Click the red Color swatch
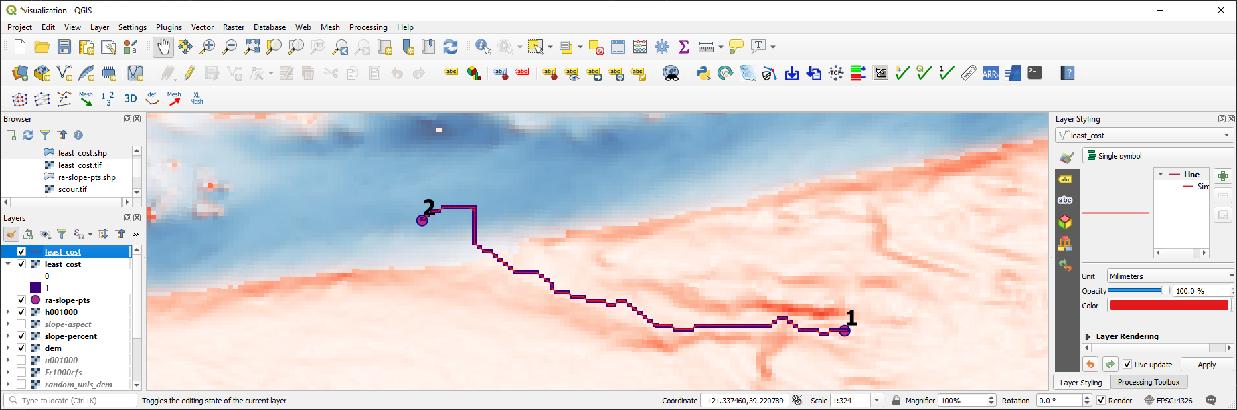This screenshot has height=410, width=1237. click(x=1169, y=305)
